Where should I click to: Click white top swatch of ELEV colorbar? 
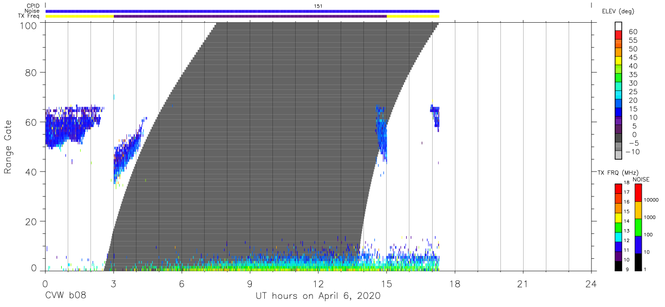[619, 26]
